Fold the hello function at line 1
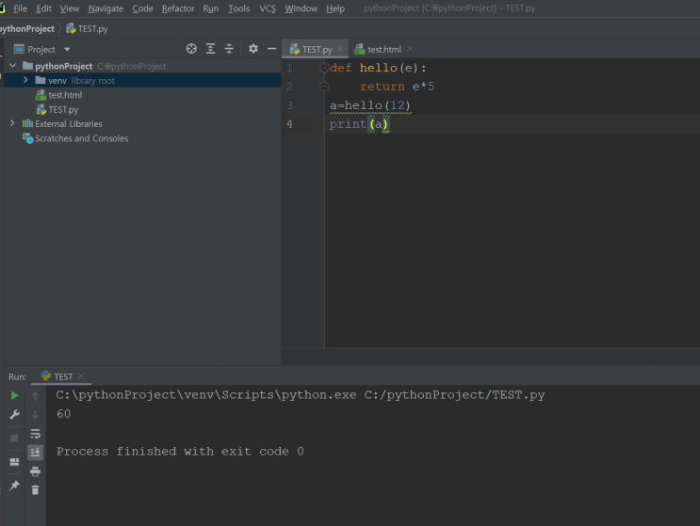Screen dimensions: 700x526 (324, 68)
